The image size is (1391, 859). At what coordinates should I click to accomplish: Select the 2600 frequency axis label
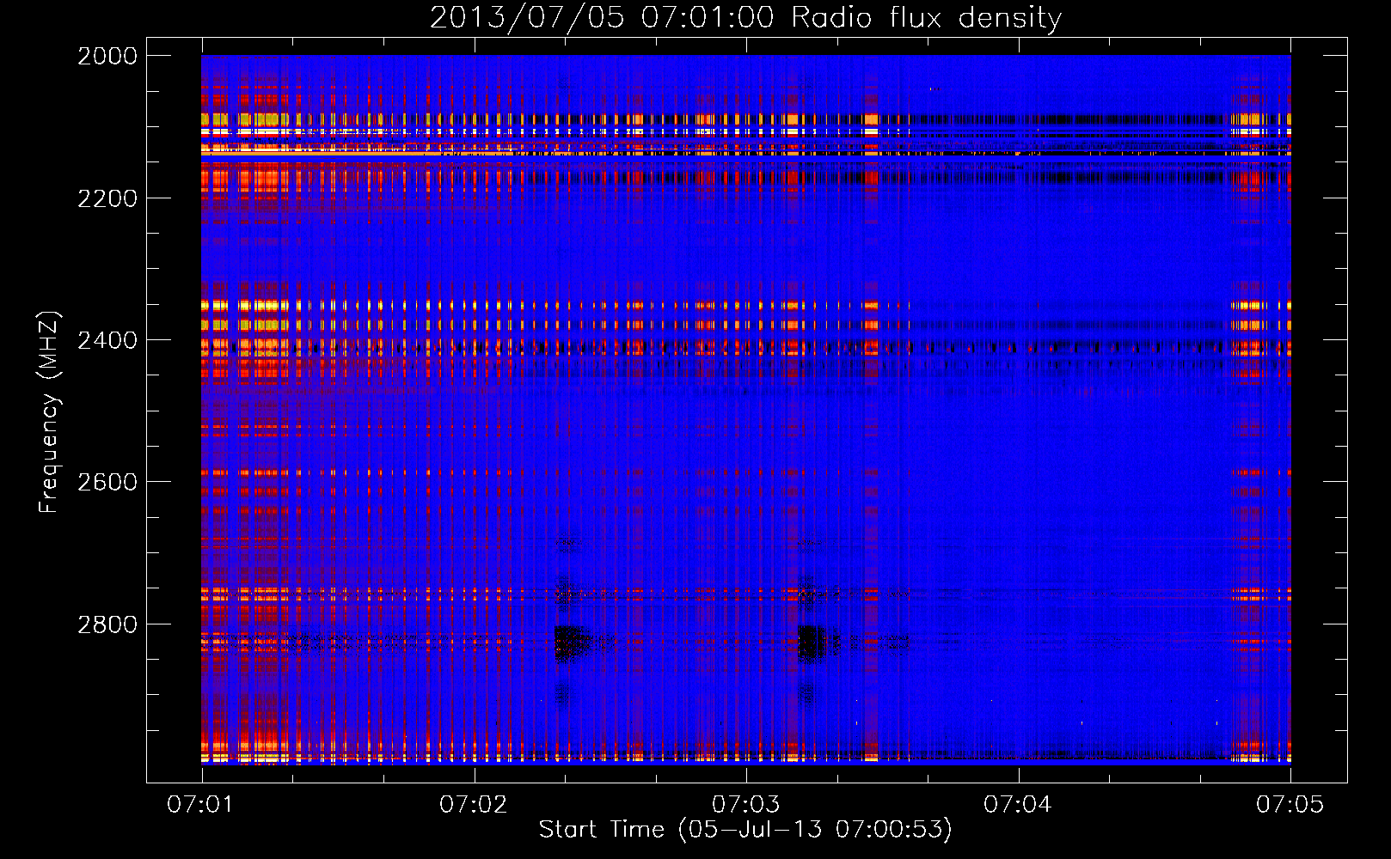click(x=107, y=482)
